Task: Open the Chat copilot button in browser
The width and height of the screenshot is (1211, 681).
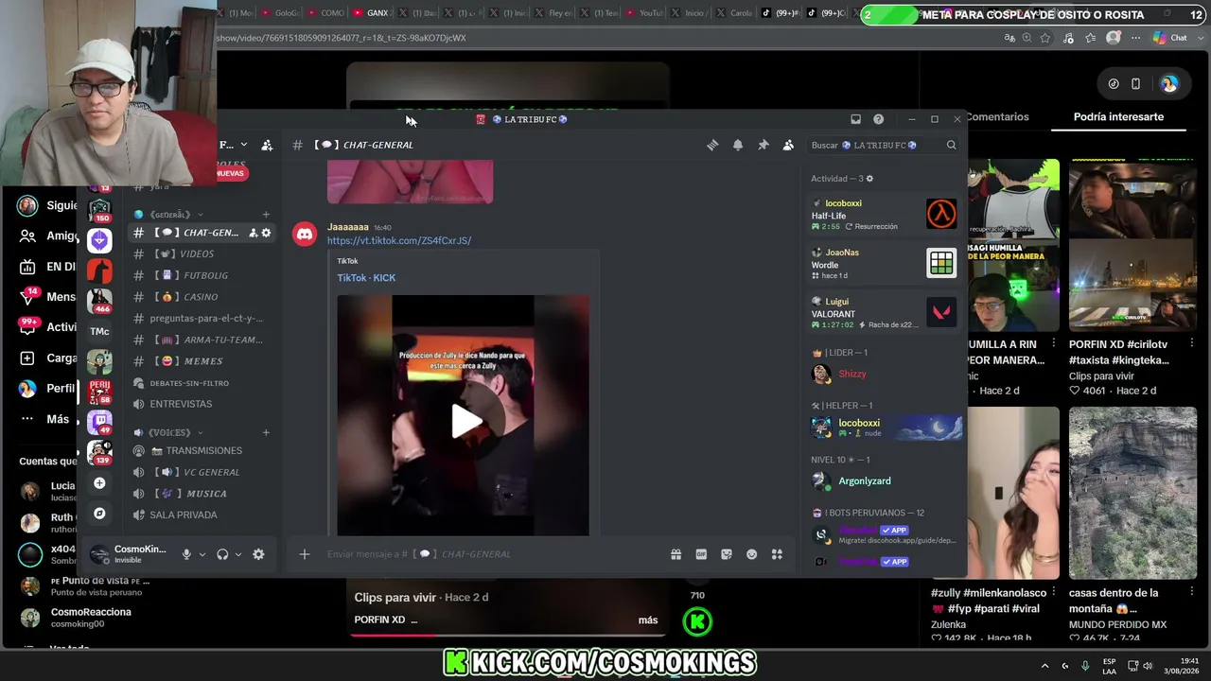Action: 1170,38
